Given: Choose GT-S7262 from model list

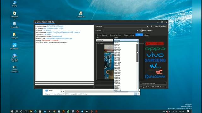Looking at the screenshot, I should 125,89.
